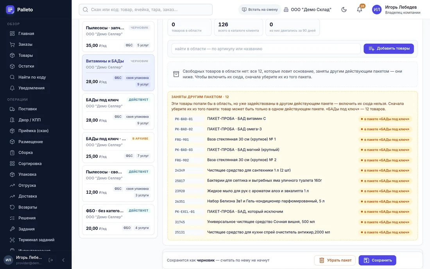
Task: Open Размещение section
Action: [30, 142]
